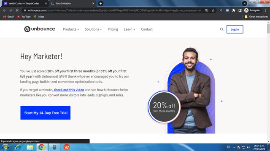Viewport: 270px width, 151px height.
Task: Click the Log In button
Action: (235, 29)
